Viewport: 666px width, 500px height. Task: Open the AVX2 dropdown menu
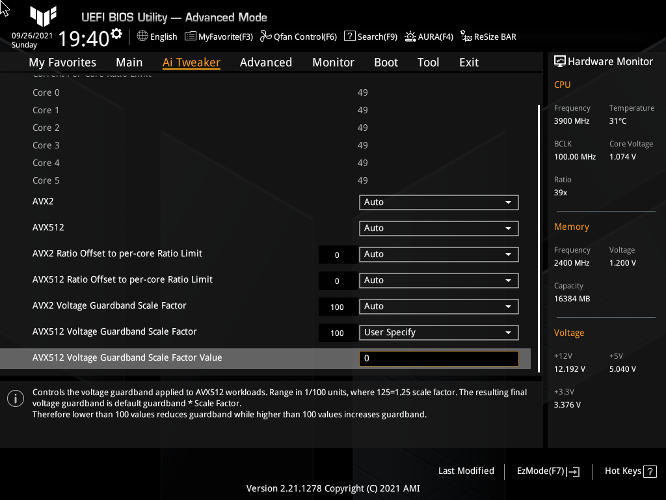[x=438, y=202]
